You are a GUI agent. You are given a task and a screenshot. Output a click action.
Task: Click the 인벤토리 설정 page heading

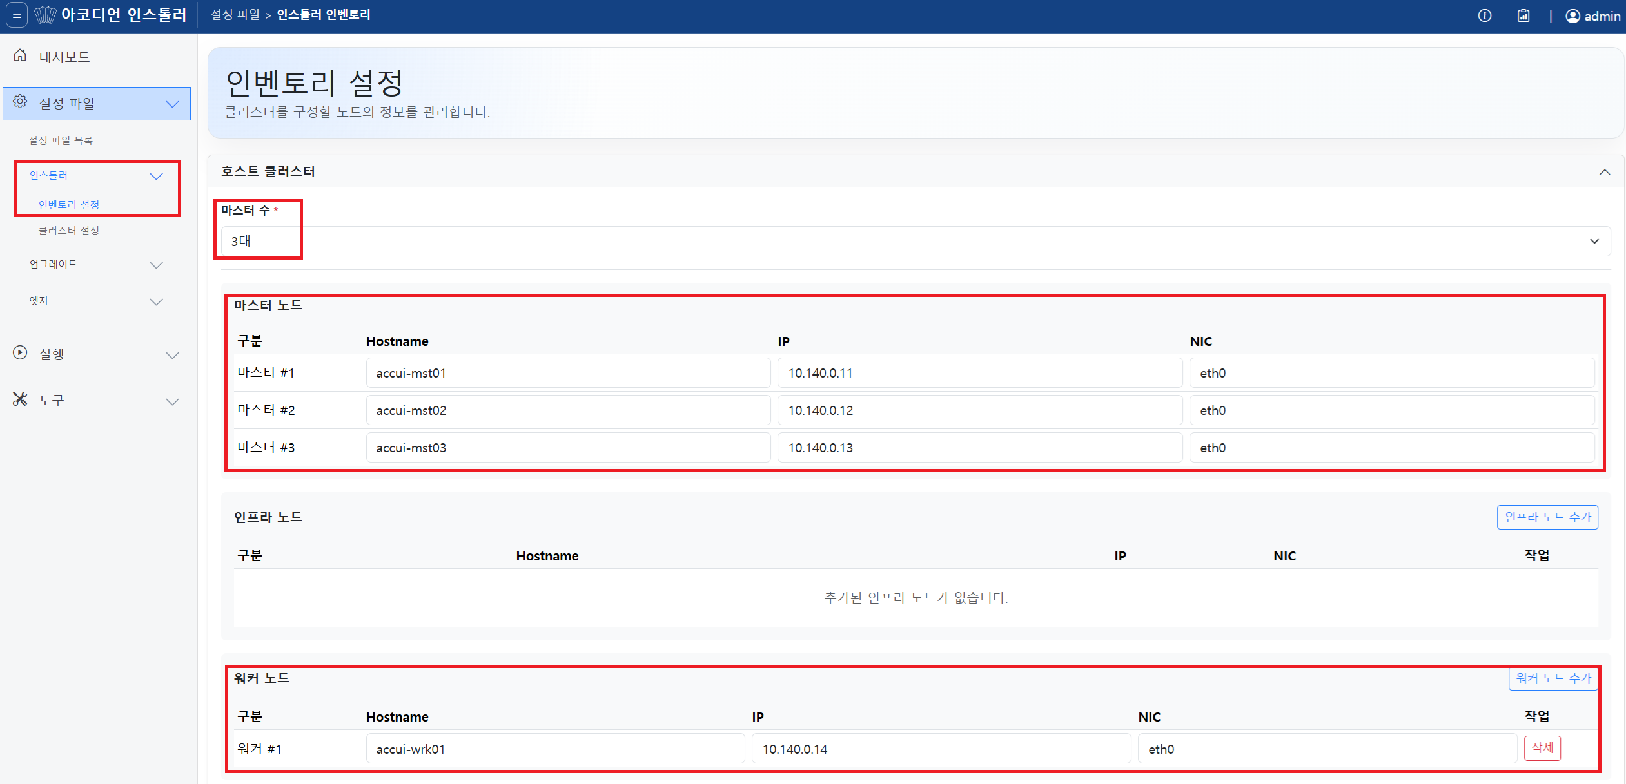pos(315,83)
